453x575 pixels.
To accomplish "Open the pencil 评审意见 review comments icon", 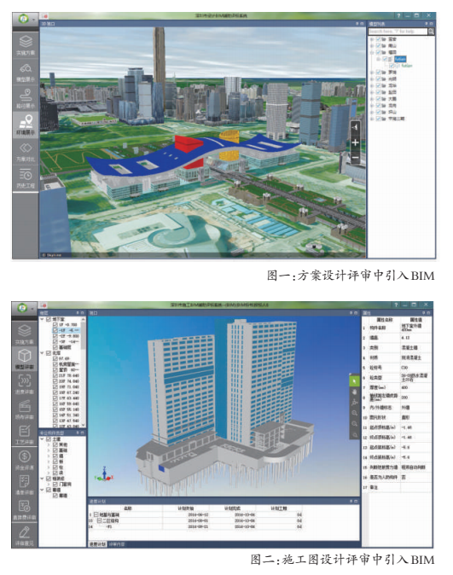I will (x=25, y=536).
